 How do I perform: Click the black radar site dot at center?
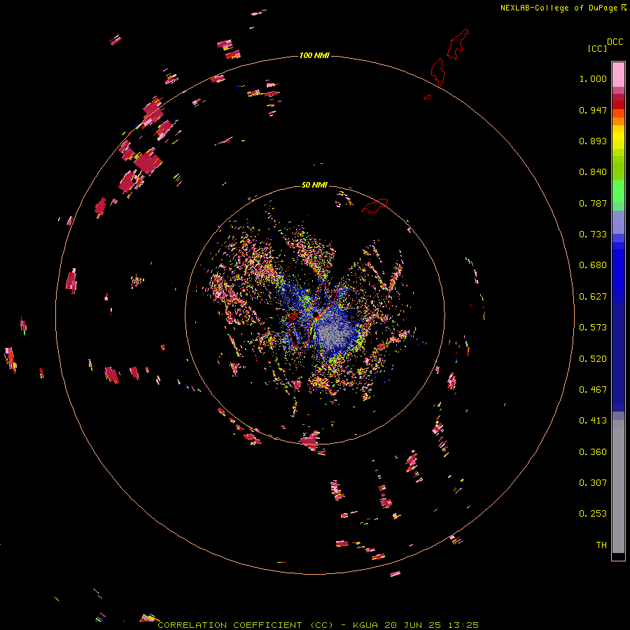[316, 314]
